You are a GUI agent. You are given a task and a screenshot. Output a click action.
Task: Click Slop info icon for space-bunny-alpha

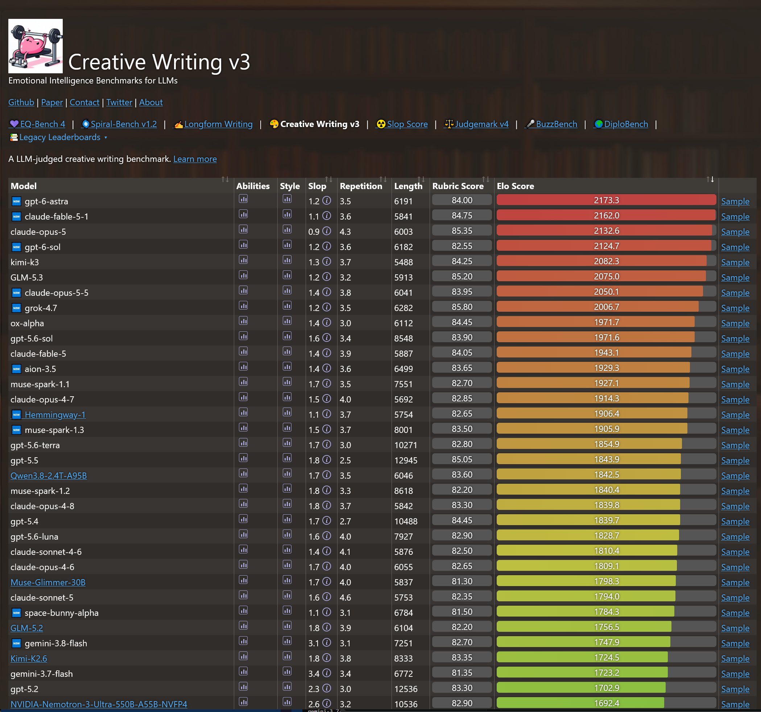click(327, 612)
